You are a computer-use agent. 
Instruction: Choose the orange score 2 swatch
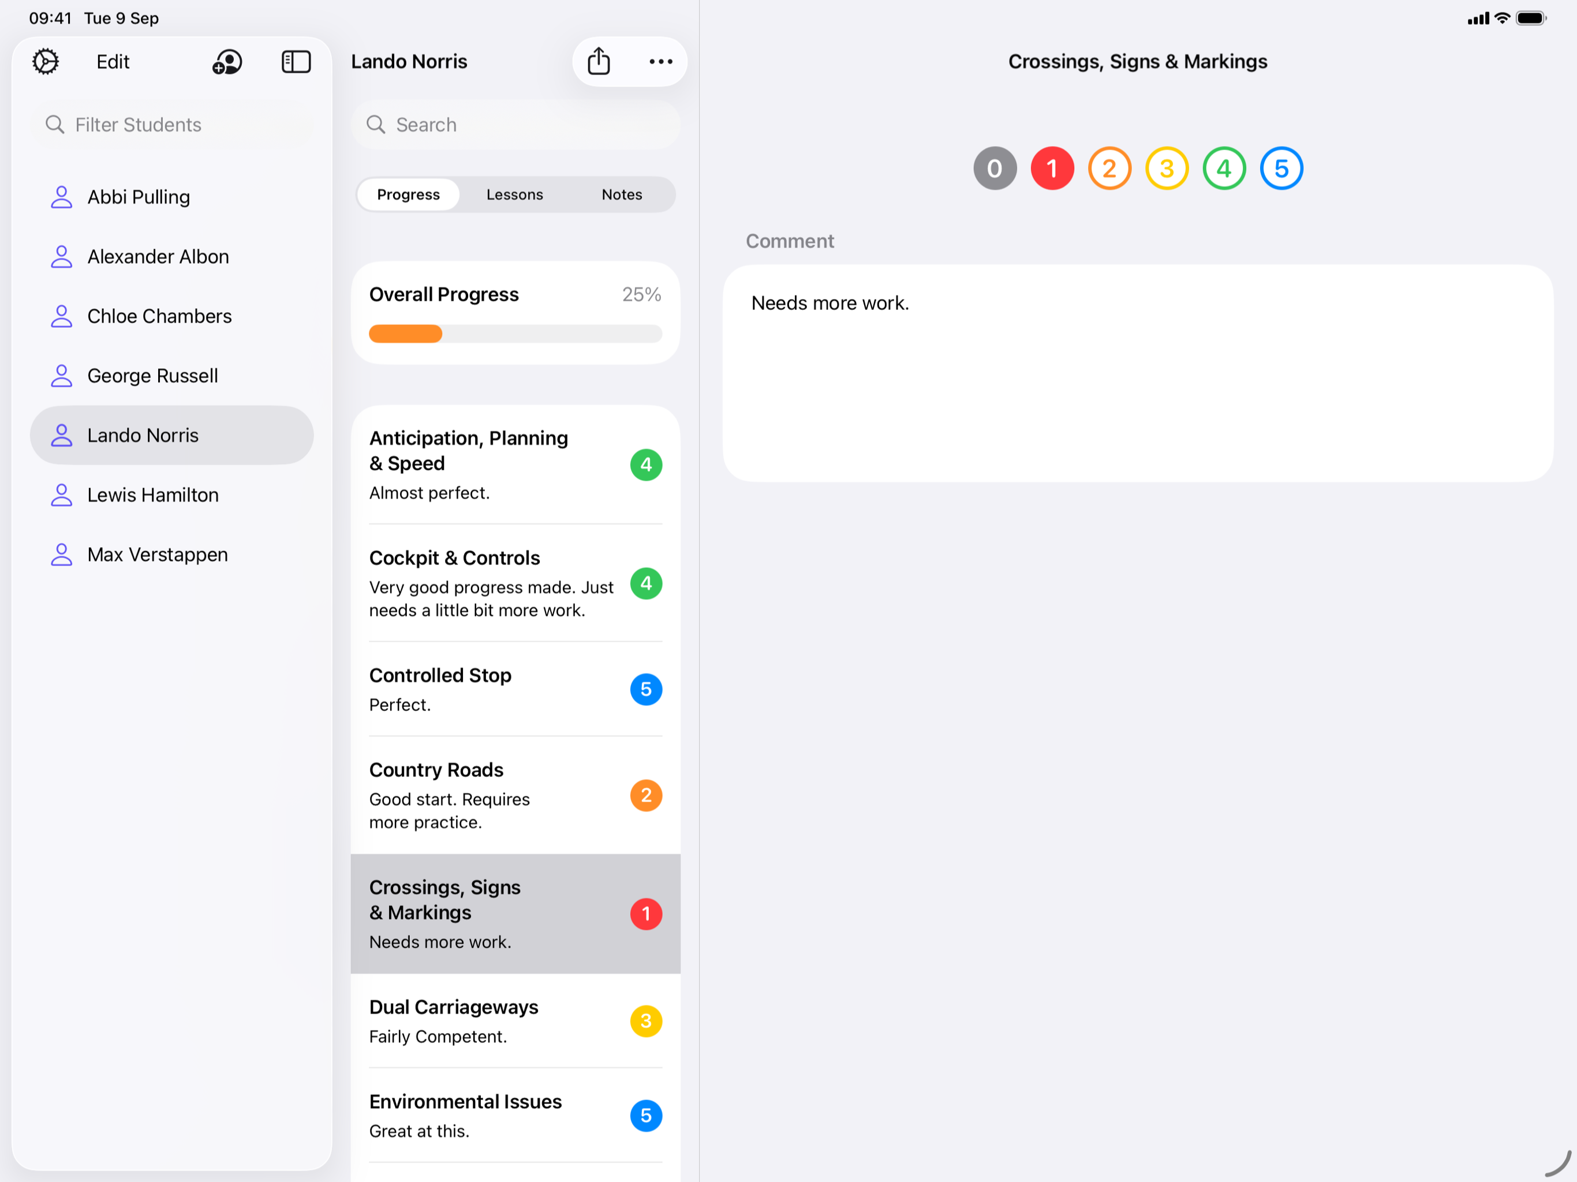pyautogui.click(x=1109, y=169)
